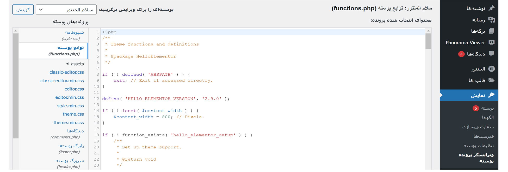Image resolution: width=508 pixels, height=172 pixels.
Task: Click line number 12 in gutter
Action: (x=96, y=99)
